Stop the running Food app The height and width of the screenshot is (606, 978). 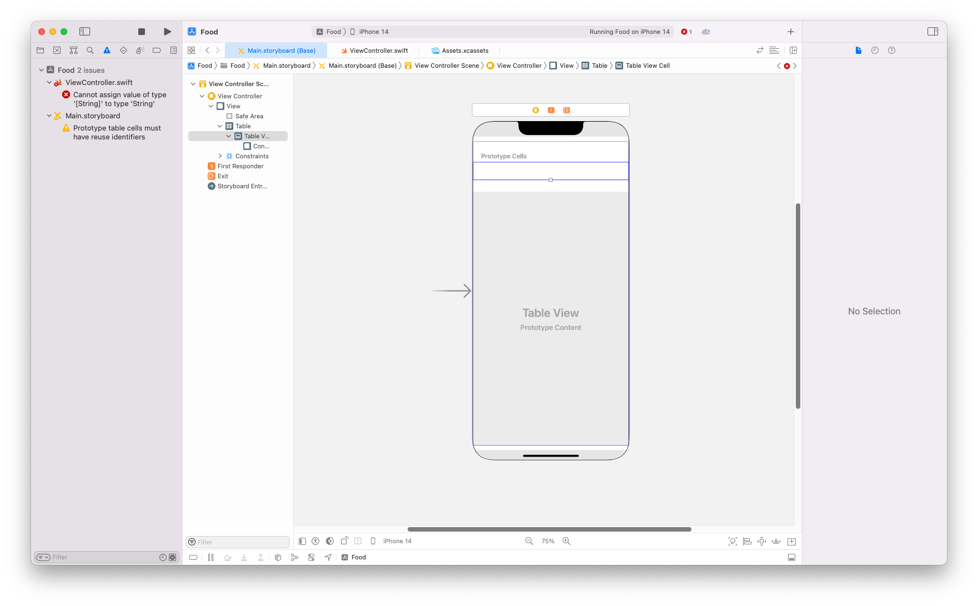pos(142,32)
